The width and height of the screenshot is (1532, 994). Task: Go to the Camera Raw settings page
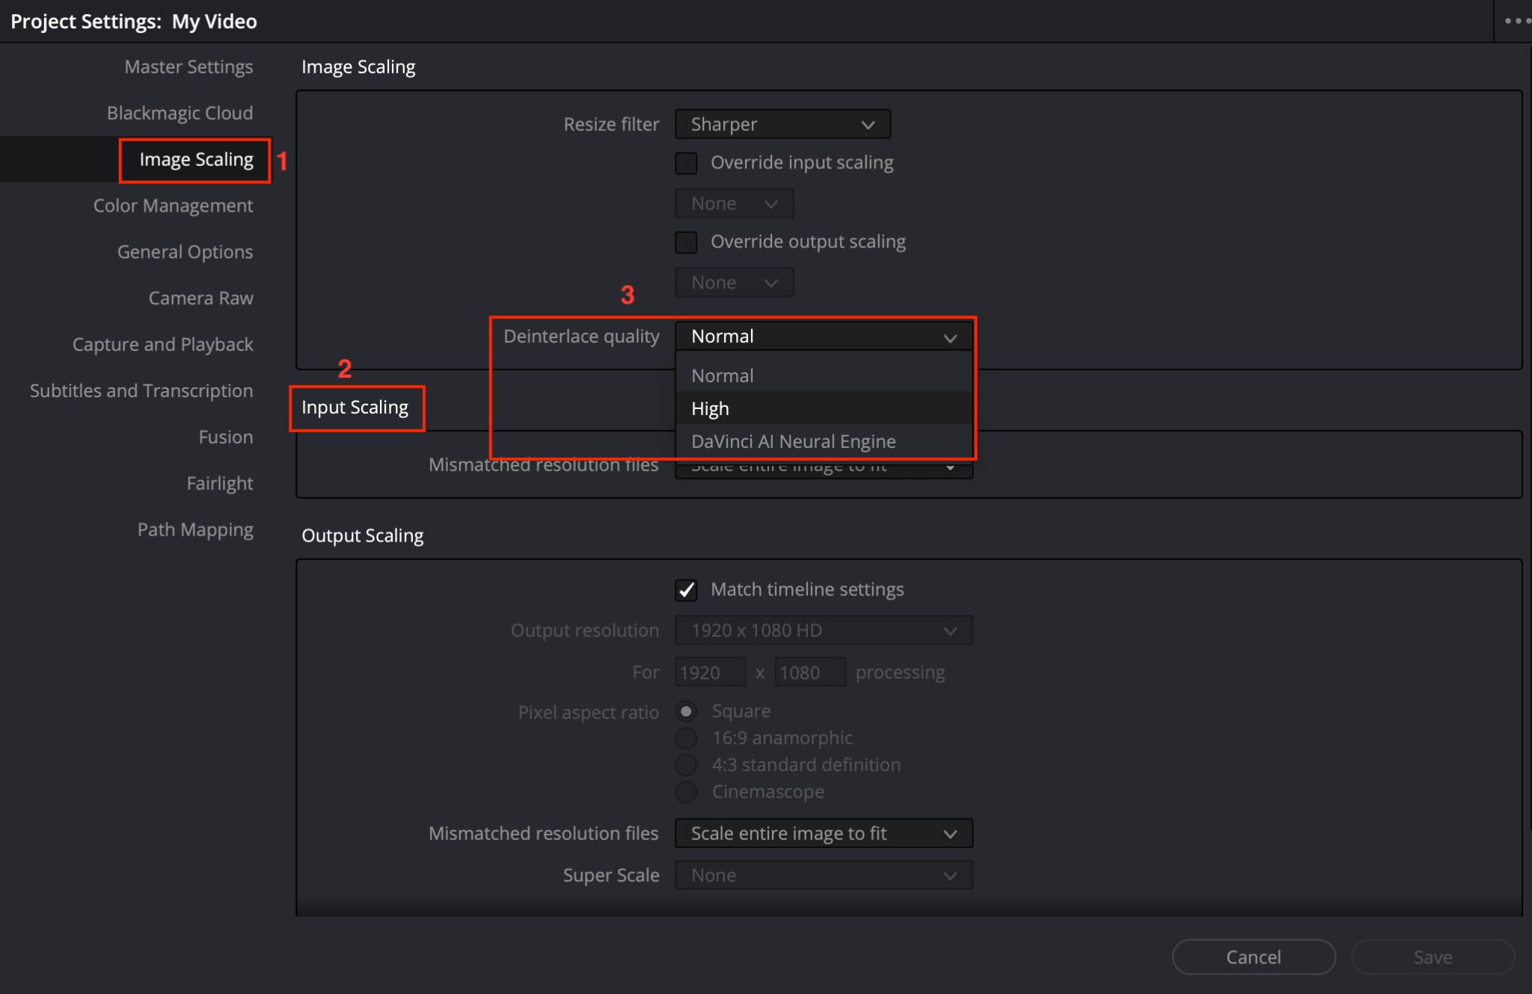200,298
